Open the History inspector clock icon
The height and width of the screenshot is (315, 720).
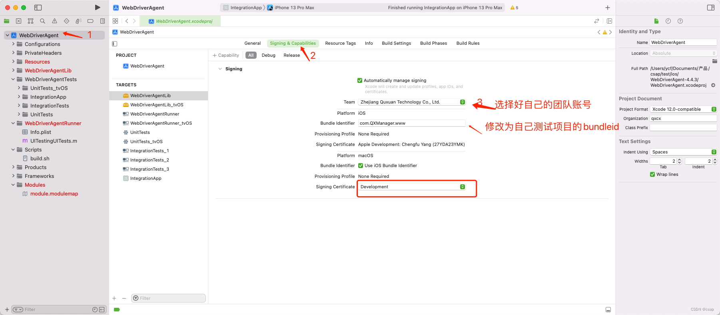pos(668,21)
